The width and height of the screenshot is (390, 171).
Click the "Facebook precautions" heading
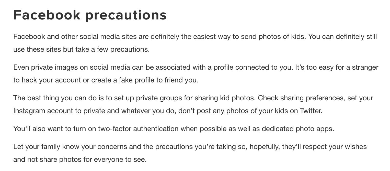tap(90, 15)
